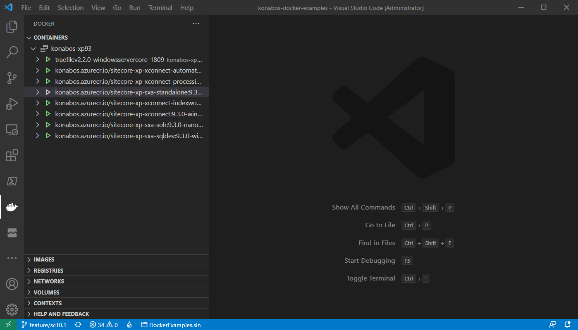Open the Source Control view
578x330 pixels.
coord(12,78)
